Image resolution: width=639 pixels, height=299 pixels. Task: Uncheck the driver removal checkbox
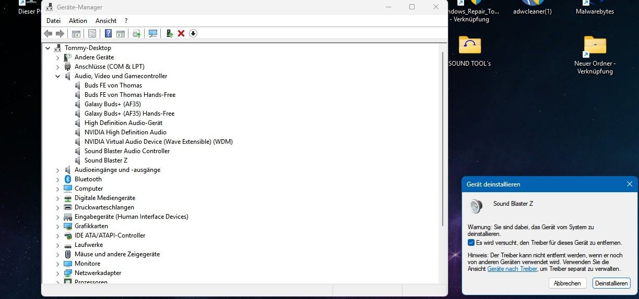coord(471,243)
